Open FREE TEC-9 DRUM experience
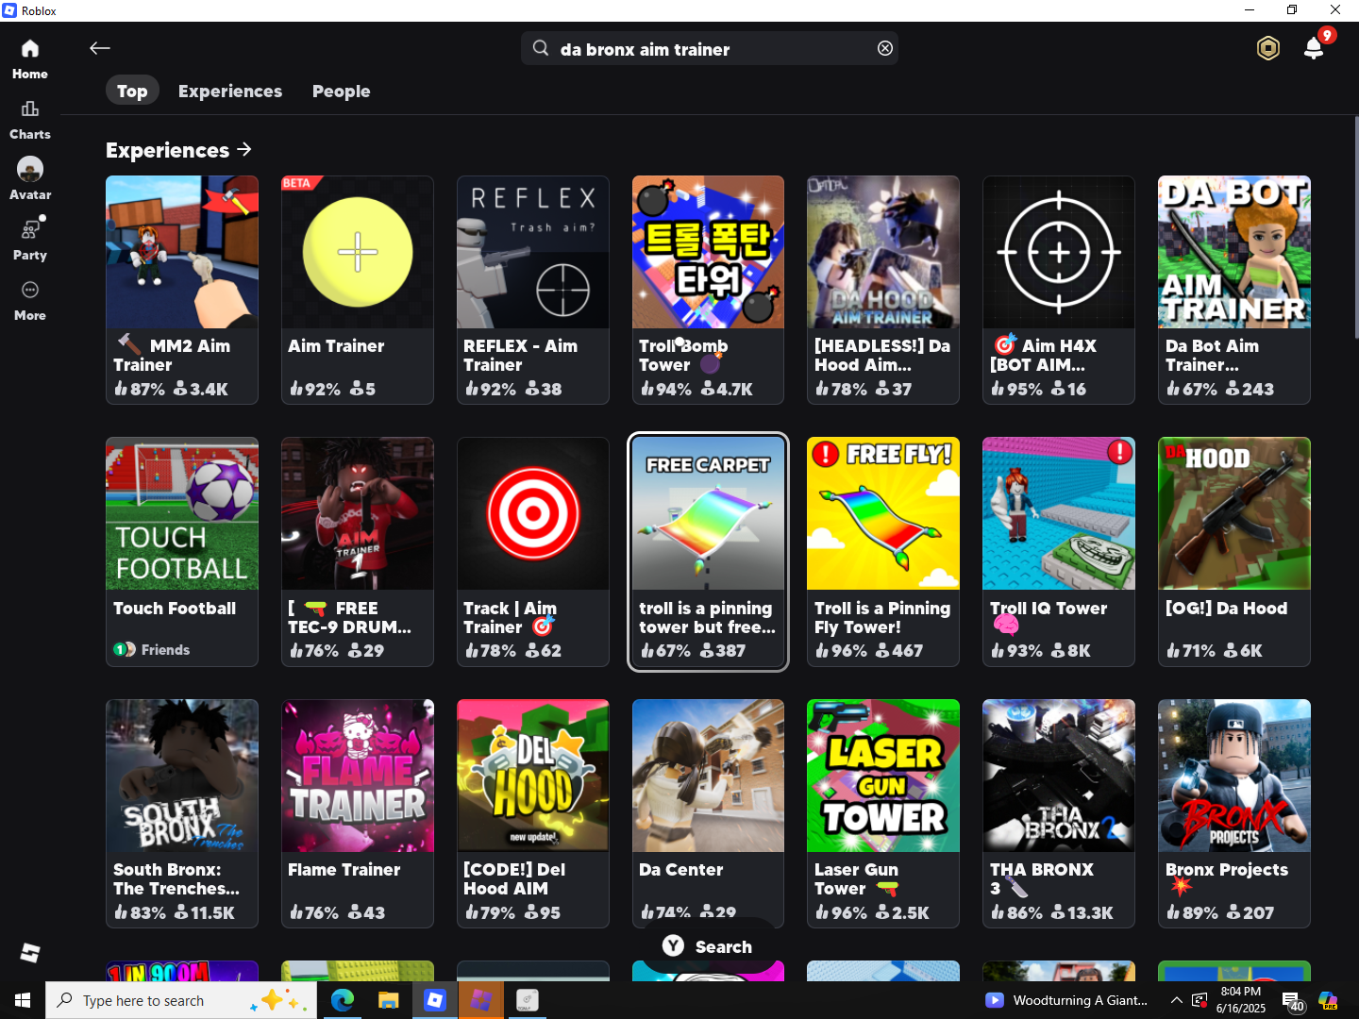Viewport: 1359px width, 1019px height. [358, 552]
